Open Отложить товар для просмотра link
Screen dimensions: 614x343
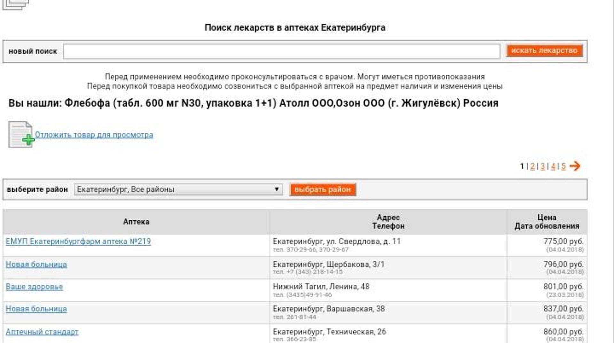click(94, 135)
